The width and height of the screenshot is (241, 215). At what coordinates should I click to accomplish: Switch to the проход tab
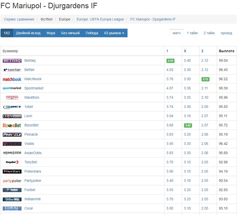[x=227, y=33]
